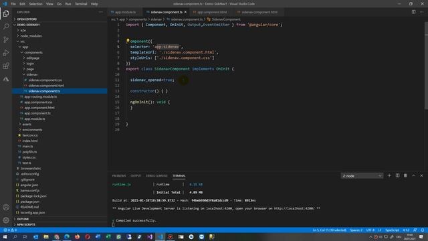Open the Search view in activity bar
Image resolution: width=428 pixels, height=241 pixels.
(x=6, y=27)
